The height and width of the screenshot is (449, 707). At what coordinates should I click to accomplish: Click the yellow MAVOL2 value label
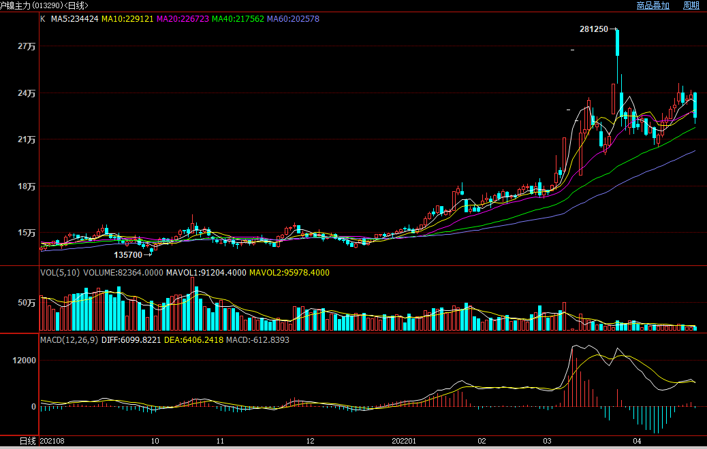pyautogui.click(x=289, y=273)
